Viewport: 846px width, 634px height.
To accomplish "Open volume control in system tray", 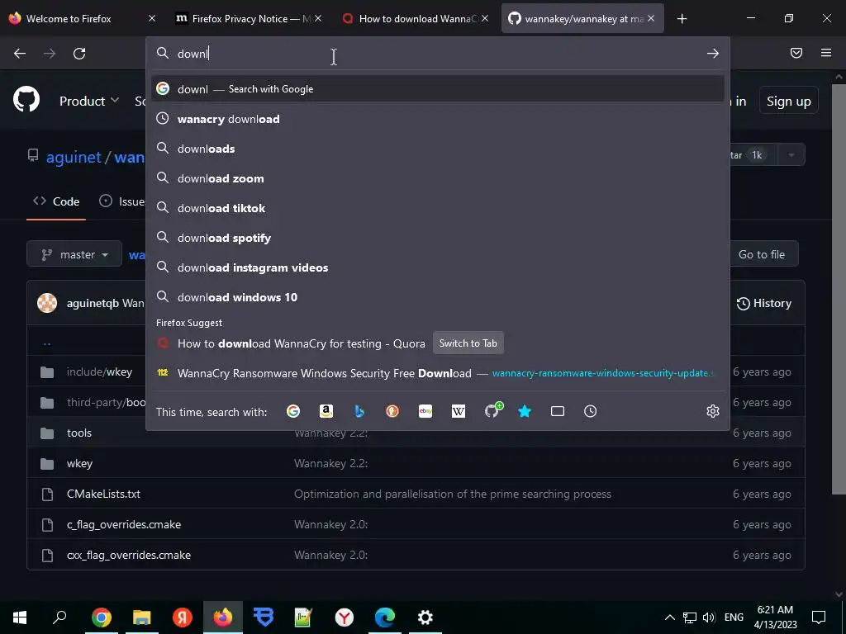I will [x=709, y=617].
